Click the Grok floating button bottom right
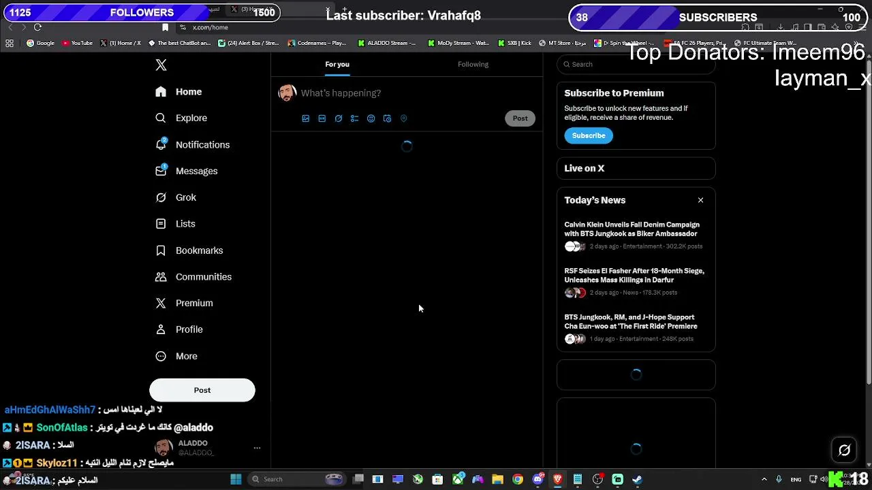The image size is (872, 490). pyautogui.click(x=844, y=450)
